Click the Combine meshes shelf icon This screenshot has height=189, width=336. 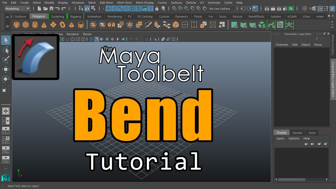coord(93,25)
